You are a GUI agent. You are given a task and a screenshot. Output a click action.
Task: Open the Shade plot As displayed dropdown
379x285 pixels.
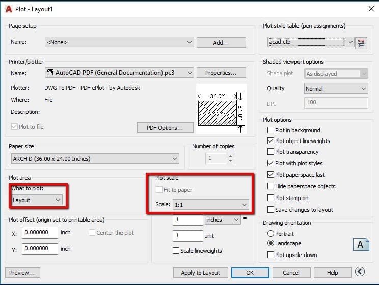click(x=336, y=74)
